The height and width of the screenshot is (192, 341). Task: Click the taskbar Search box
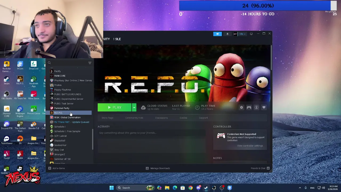pyautogui.click(x=135, y=188)
